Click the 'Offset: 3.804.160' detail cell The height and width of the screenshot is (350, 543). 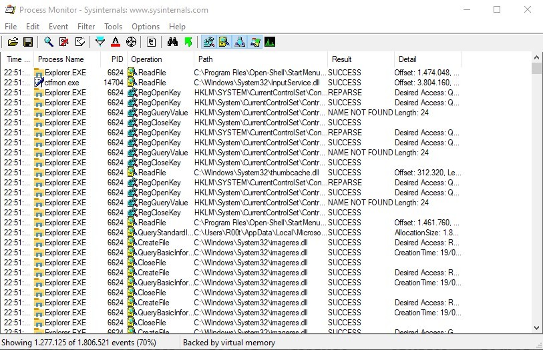coord(427,83)
